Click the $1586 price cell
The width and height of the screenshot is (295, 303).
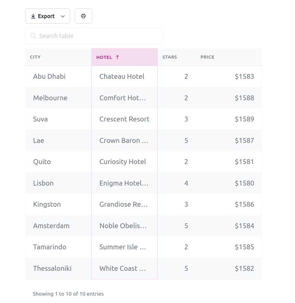(229, 205)
